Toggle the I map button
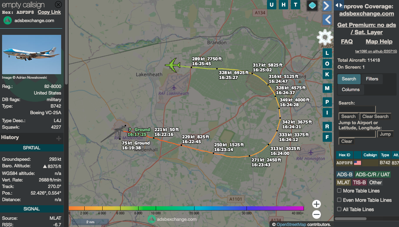399x227 pixels. click(x=327, y=112)
